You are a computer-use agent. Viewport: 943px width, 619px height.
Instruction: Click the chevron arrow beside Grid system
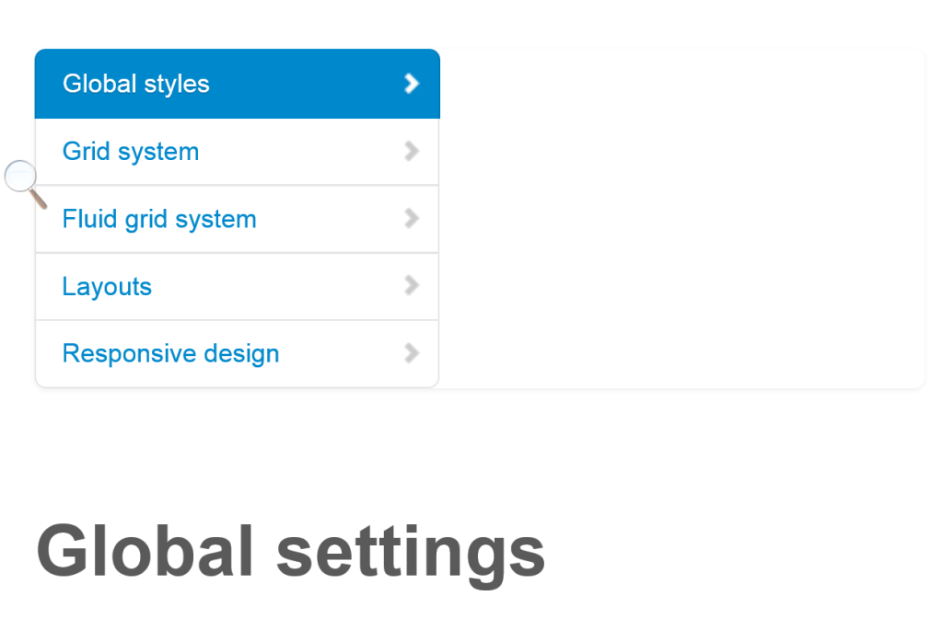click(x=412, y=151)
